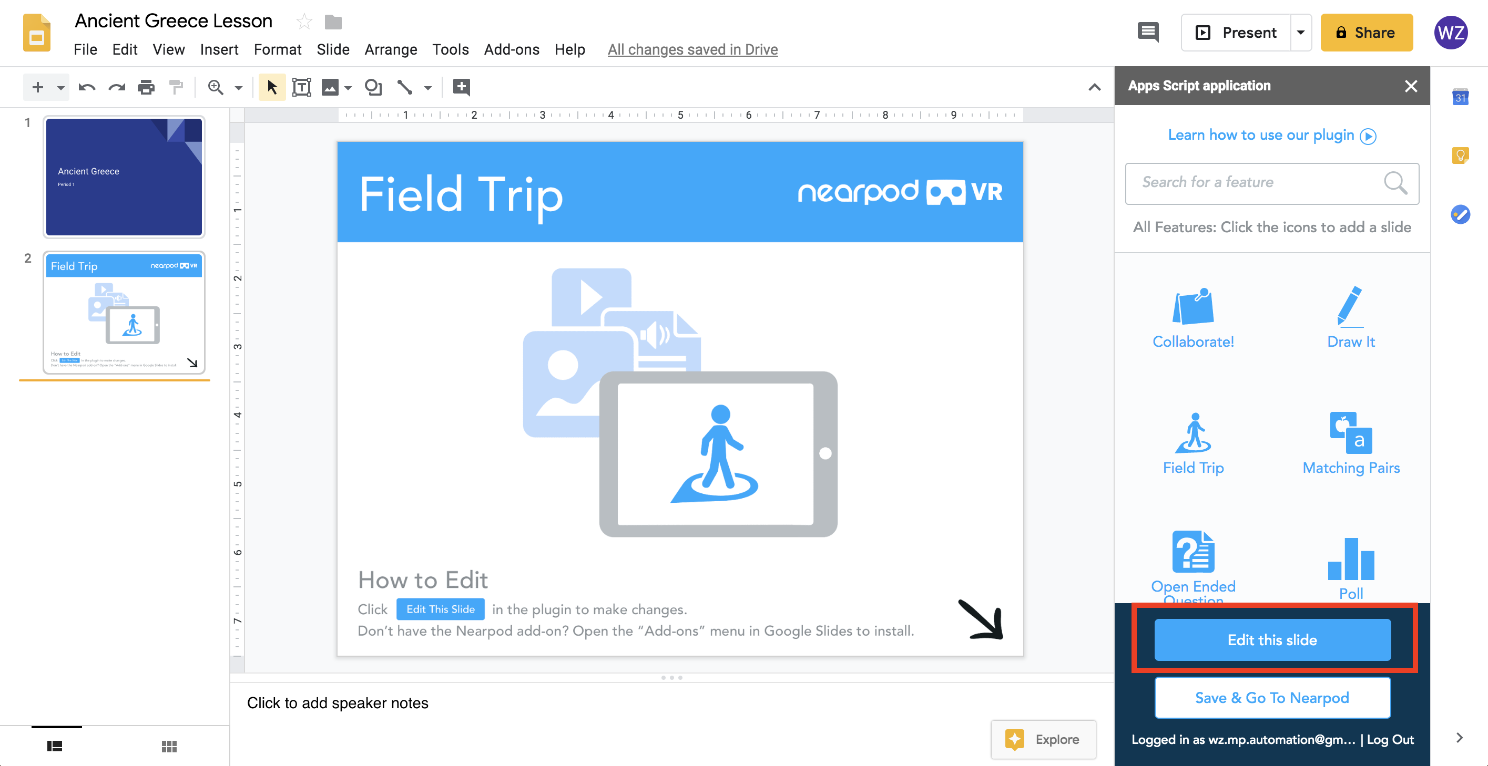This screenshot has width=1488, height=766.
Task: Click the Present button
Action: pos(1236,33)
